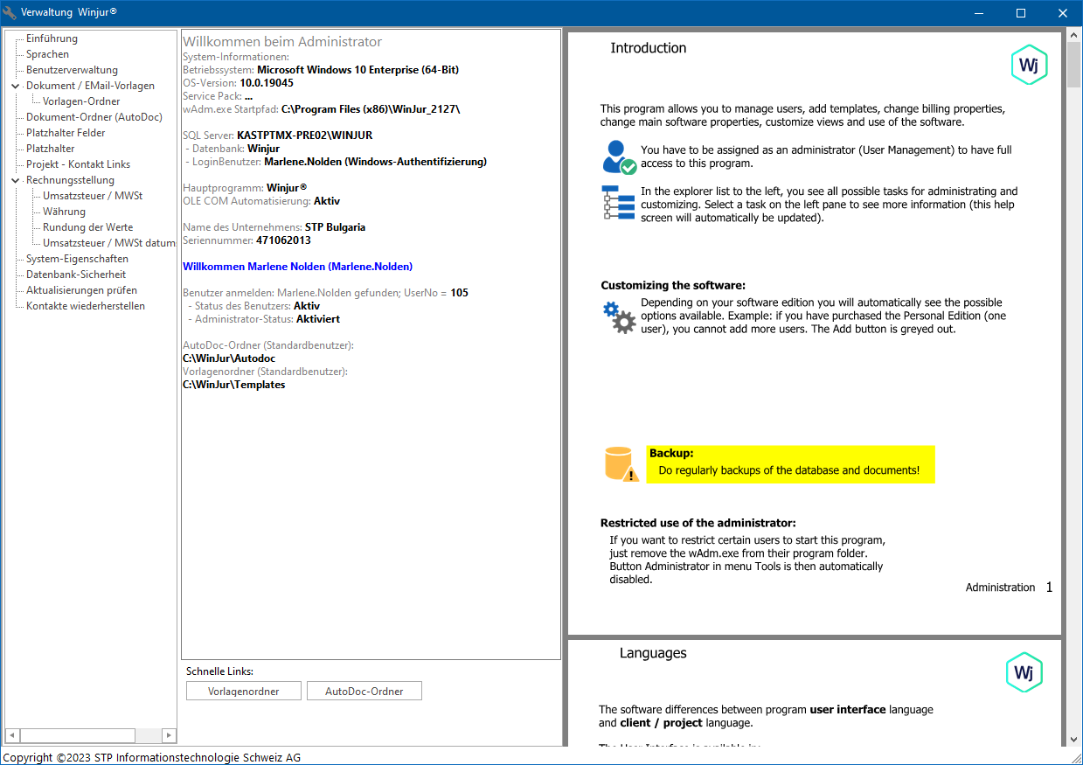Click the yellow Backup notice box
The image size is (1083, 765).
click(791, 464)
